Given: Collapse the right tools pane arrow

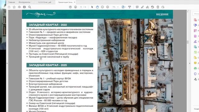Looking at the screenshot, I should click(x=190, y=63).
